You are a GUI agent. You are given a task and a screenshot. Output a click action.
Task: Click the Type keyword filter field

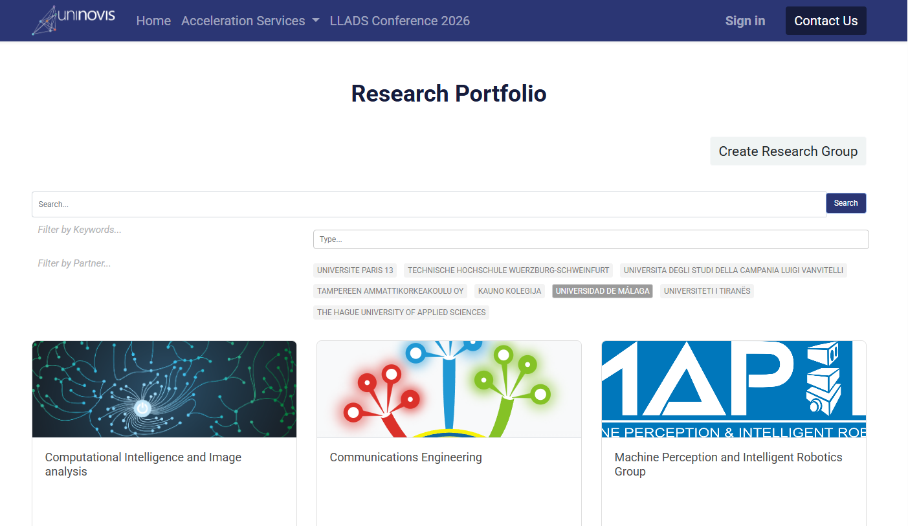(x=590, y=239)
